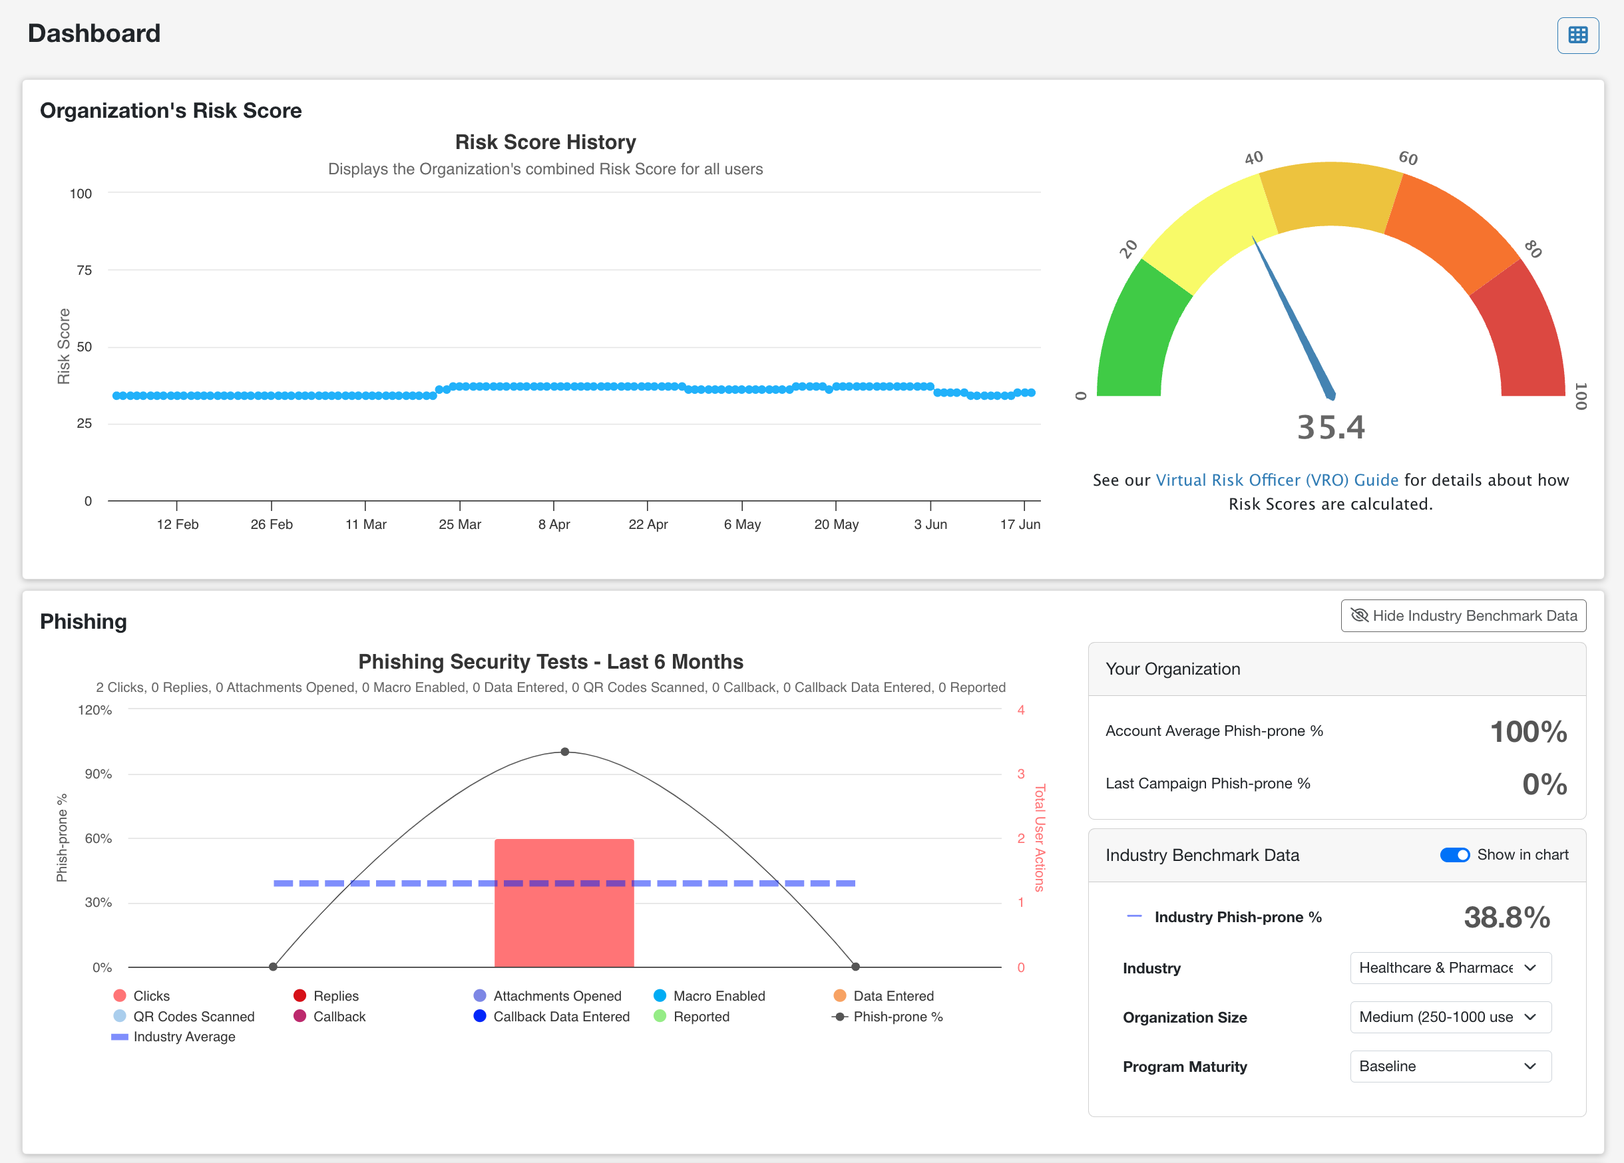The width and height of the screenshot is (1624, 1163).
Task: Click the Dashboard page heading
Action: pos(94,34)
